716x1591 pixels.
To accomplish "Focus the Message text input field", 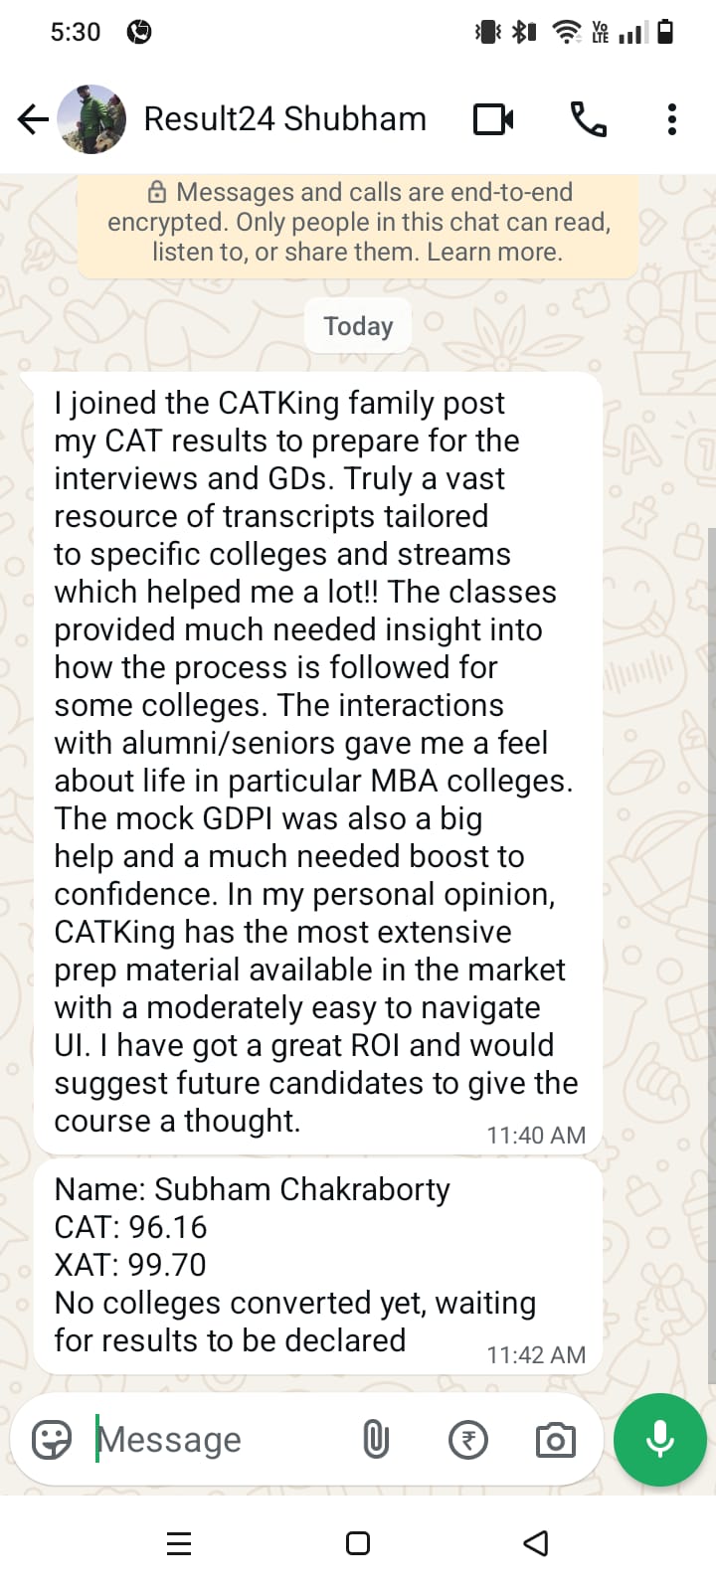I will [219, 1439].
